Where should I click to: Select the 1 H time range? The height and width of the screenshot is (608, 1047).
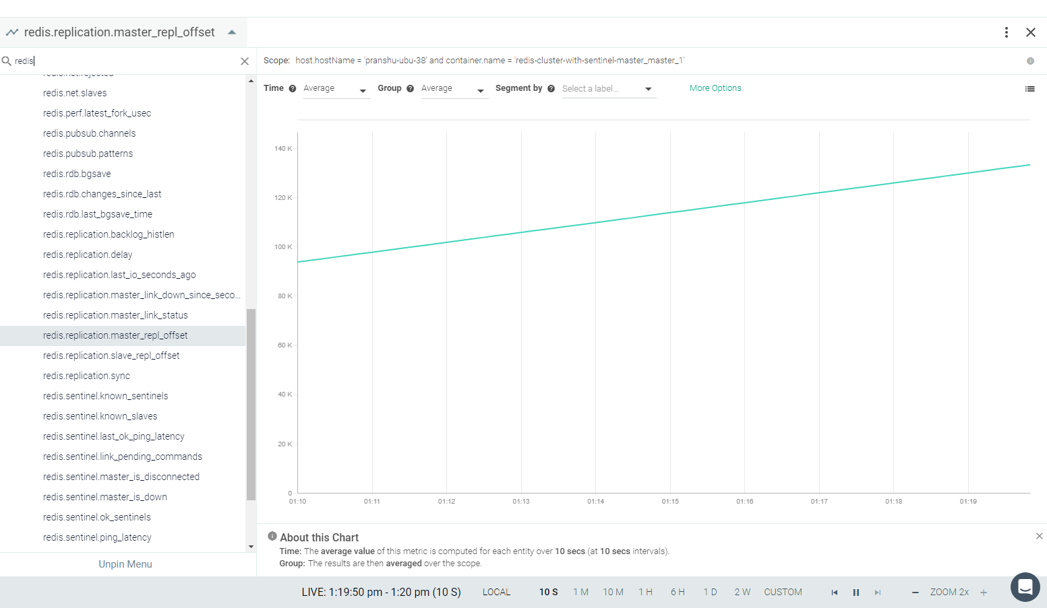click(645, 593)
